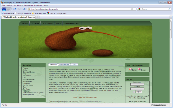Viewport: 173px width, 108px height.
Task: Tick the remember me checkbox beside Log ind
Action: point(134,92)
